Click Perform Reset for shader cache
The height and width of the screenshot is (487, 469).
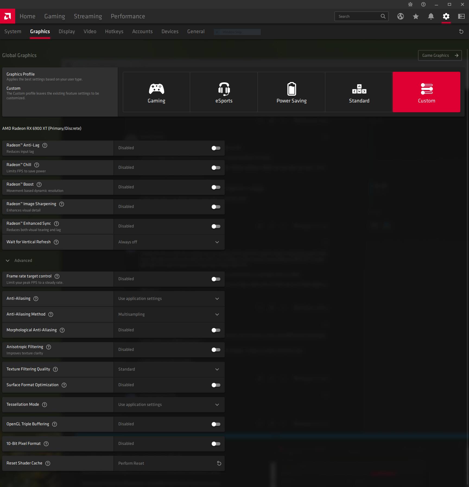(169, 463)
